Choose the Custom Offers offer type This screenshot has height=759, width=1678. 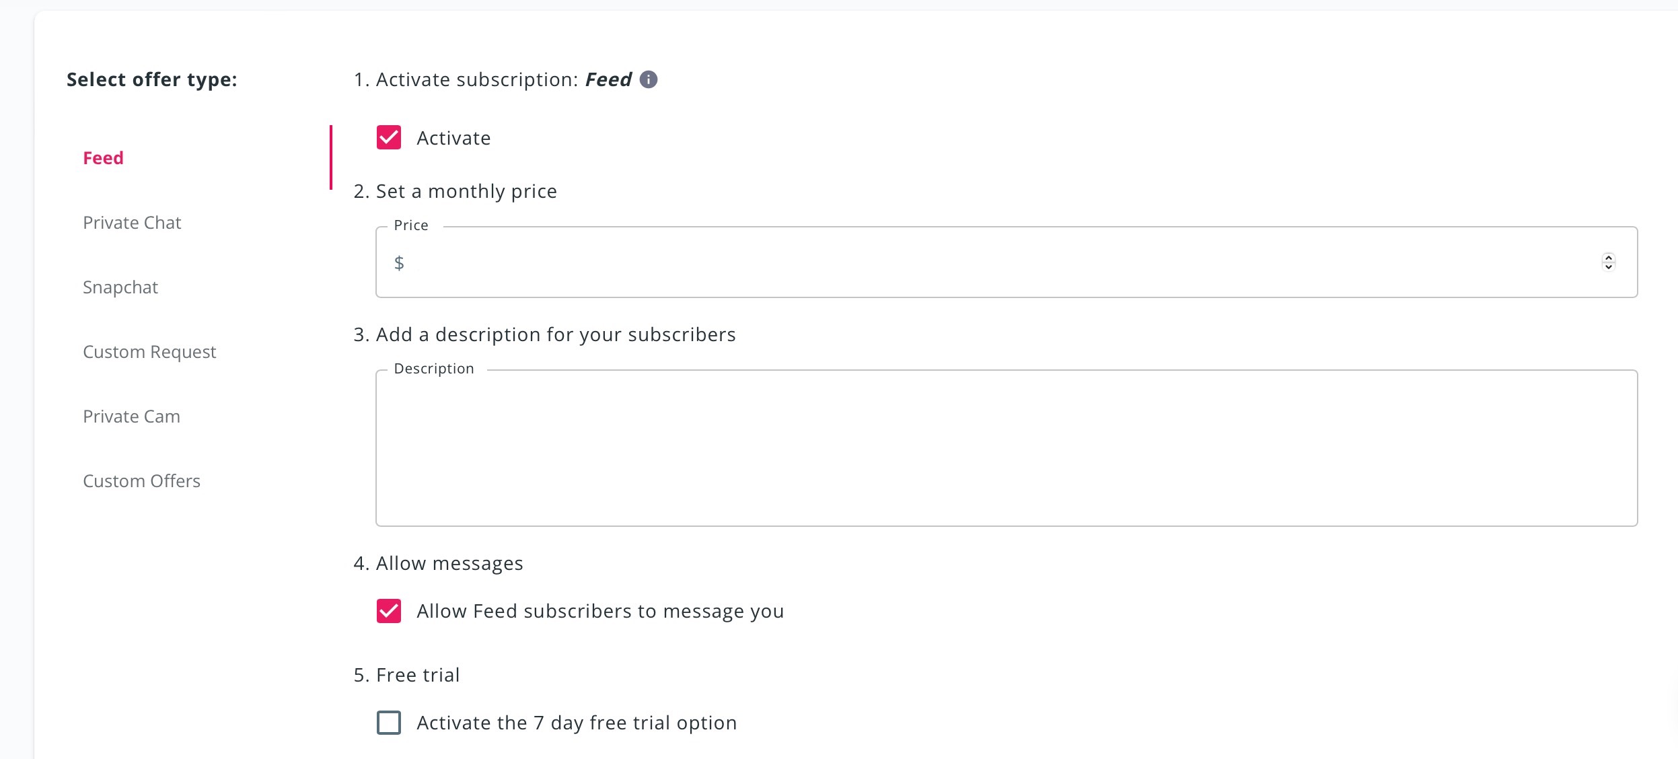[x=141, y=481]
